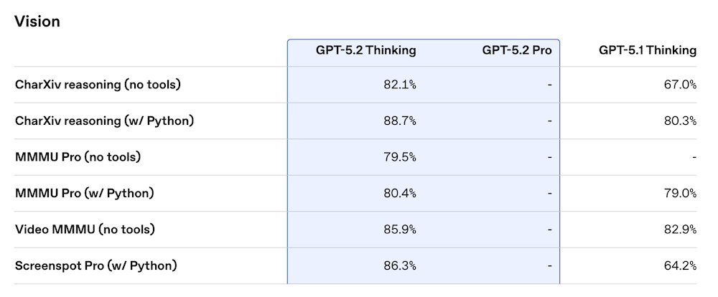
Task: Click the CharXiv reasoning (w/ Python) row label
Action: pos(104,121)
